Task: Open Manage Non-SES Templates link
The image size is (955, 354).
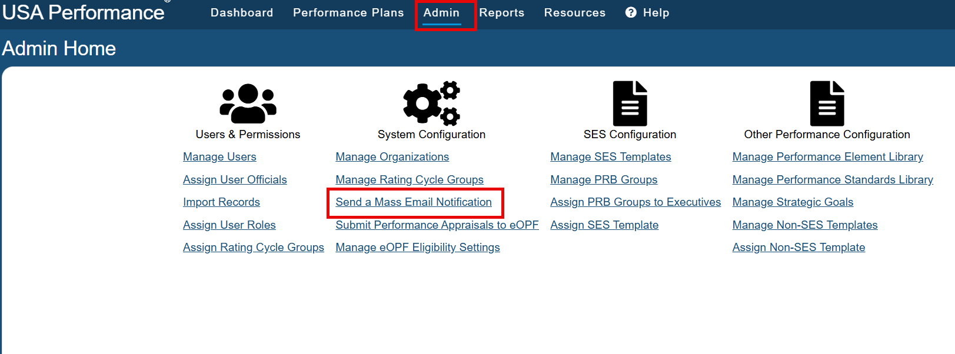Action: tap(805, 225)
